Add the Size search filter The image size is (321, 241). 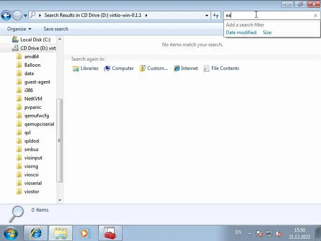point(267,33)
